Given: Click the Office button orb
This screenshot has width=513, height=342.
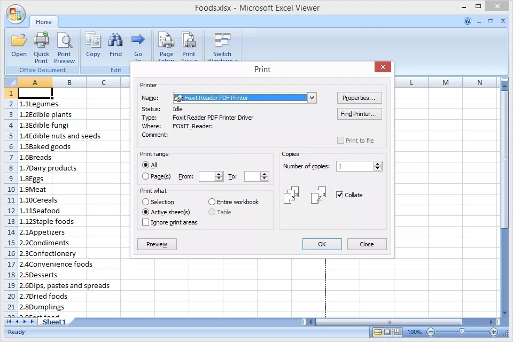Looking at the screenshot, I should click(x=15, y=14).
